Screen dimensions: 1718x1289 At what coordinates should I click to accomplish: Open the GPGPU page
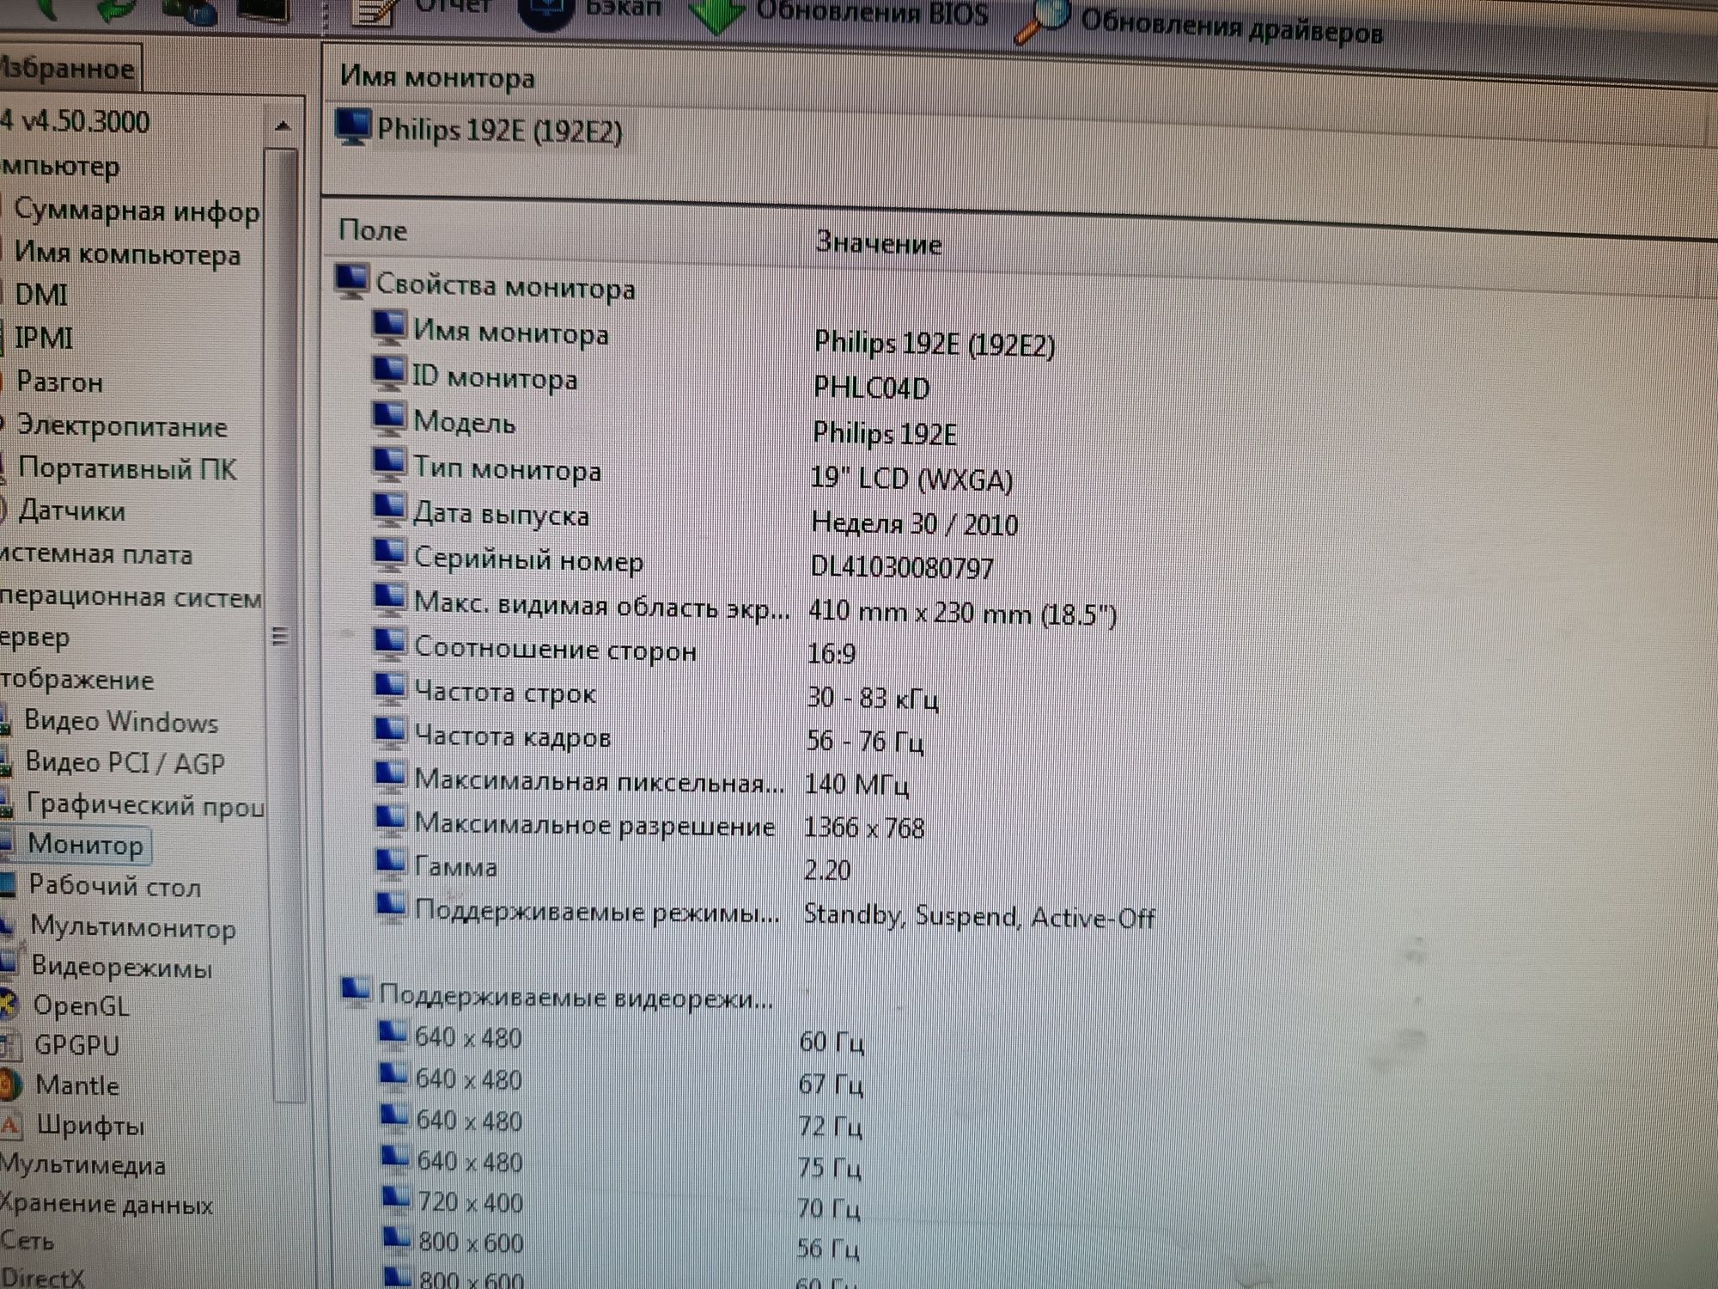pyautogui.click(x=76, y=1046)
